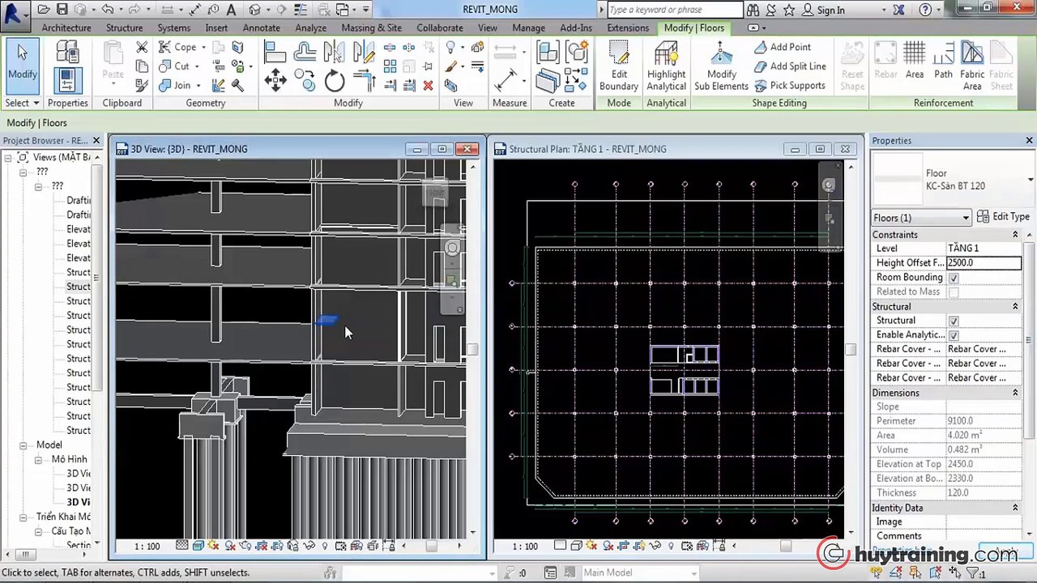Click the keyword search box
The image size is (1037, 583).
674,10
